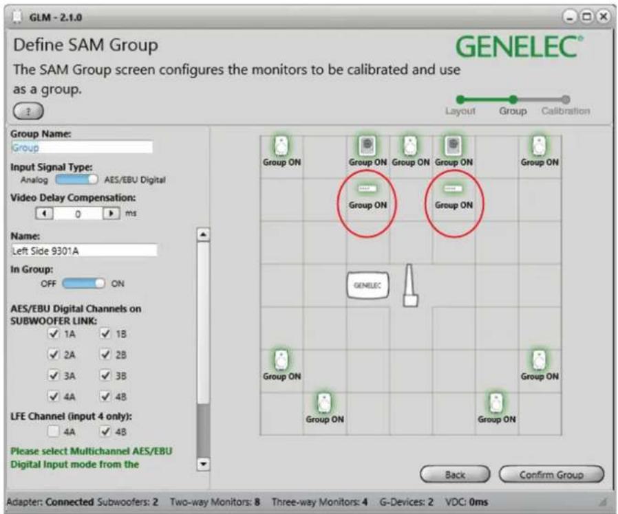Decrease video delay with left arrow

click(x=44, y=213)
